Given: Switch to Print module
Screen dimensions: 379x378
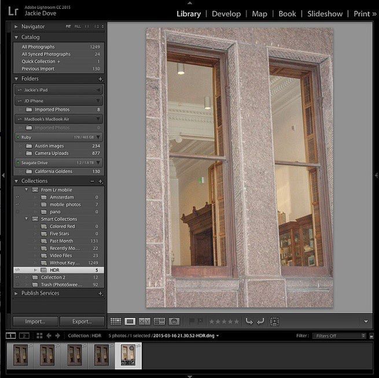Looking at the screenshot, I should pos(362,14).
